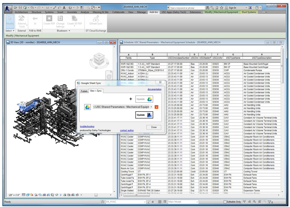Click the orange remove sheet X icon

(156, 107)
